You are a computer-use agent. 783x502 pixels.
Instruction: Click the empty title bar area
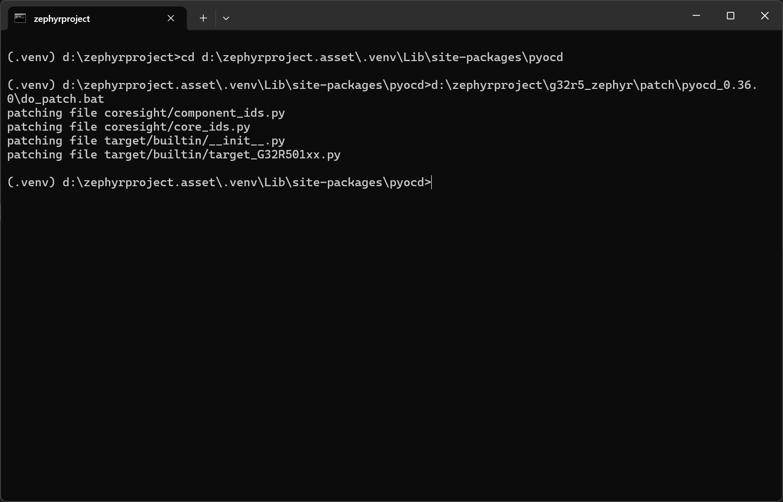(447, 16)
